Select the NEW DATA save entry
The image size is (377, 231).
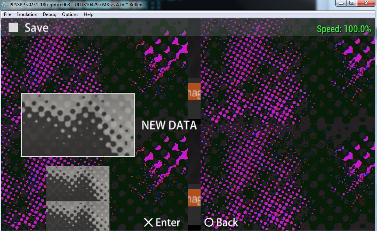click(x=169, y=125)
